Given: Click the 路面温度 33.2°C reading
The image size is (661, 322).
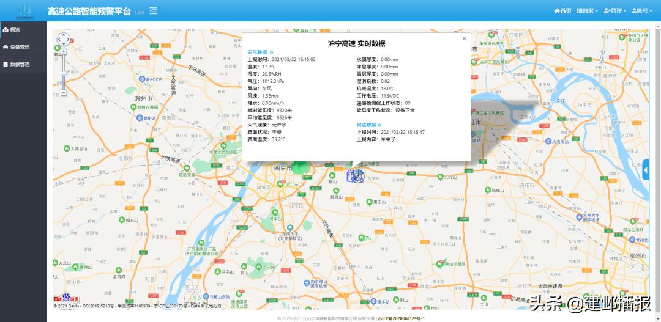Looking at the screenshot, I should coord(266,139).
